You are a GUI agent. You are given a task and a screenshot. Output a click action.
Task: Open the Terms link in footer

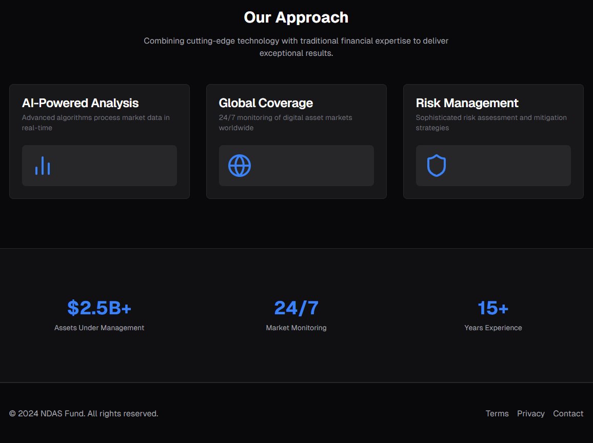[x=497, y=413]
